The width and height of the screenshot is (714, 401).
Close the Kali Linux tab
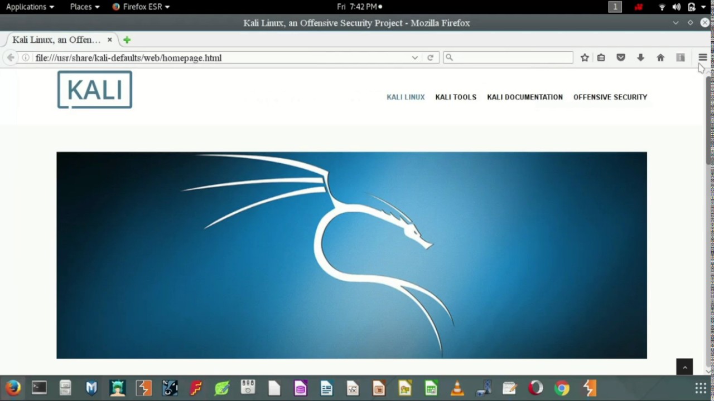(x=109, y=40)
